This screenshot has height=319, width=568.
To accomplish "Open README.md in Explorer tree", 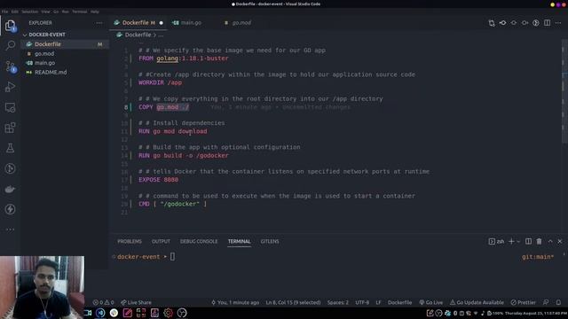I will click(65, 73).
